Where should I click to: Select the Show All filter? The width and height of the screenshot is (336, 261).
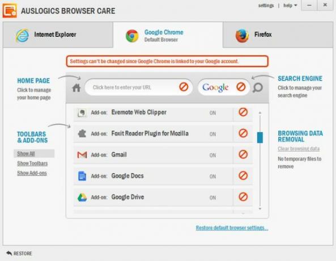coord(25,154)
